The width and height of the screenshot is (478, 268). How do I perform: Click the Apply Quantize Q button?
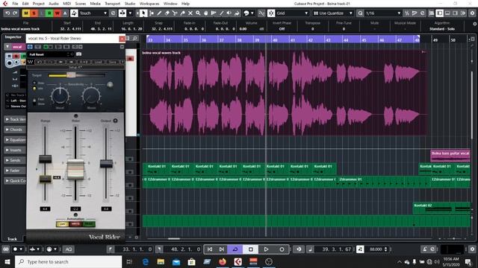pyautogui.click(x=360, y=13)
